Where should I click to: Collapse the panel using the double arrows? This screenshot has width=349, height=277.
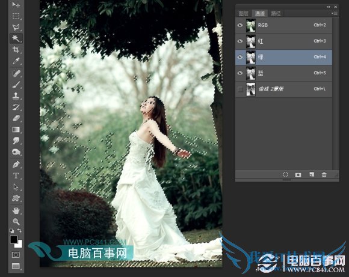tap(329, 7)
